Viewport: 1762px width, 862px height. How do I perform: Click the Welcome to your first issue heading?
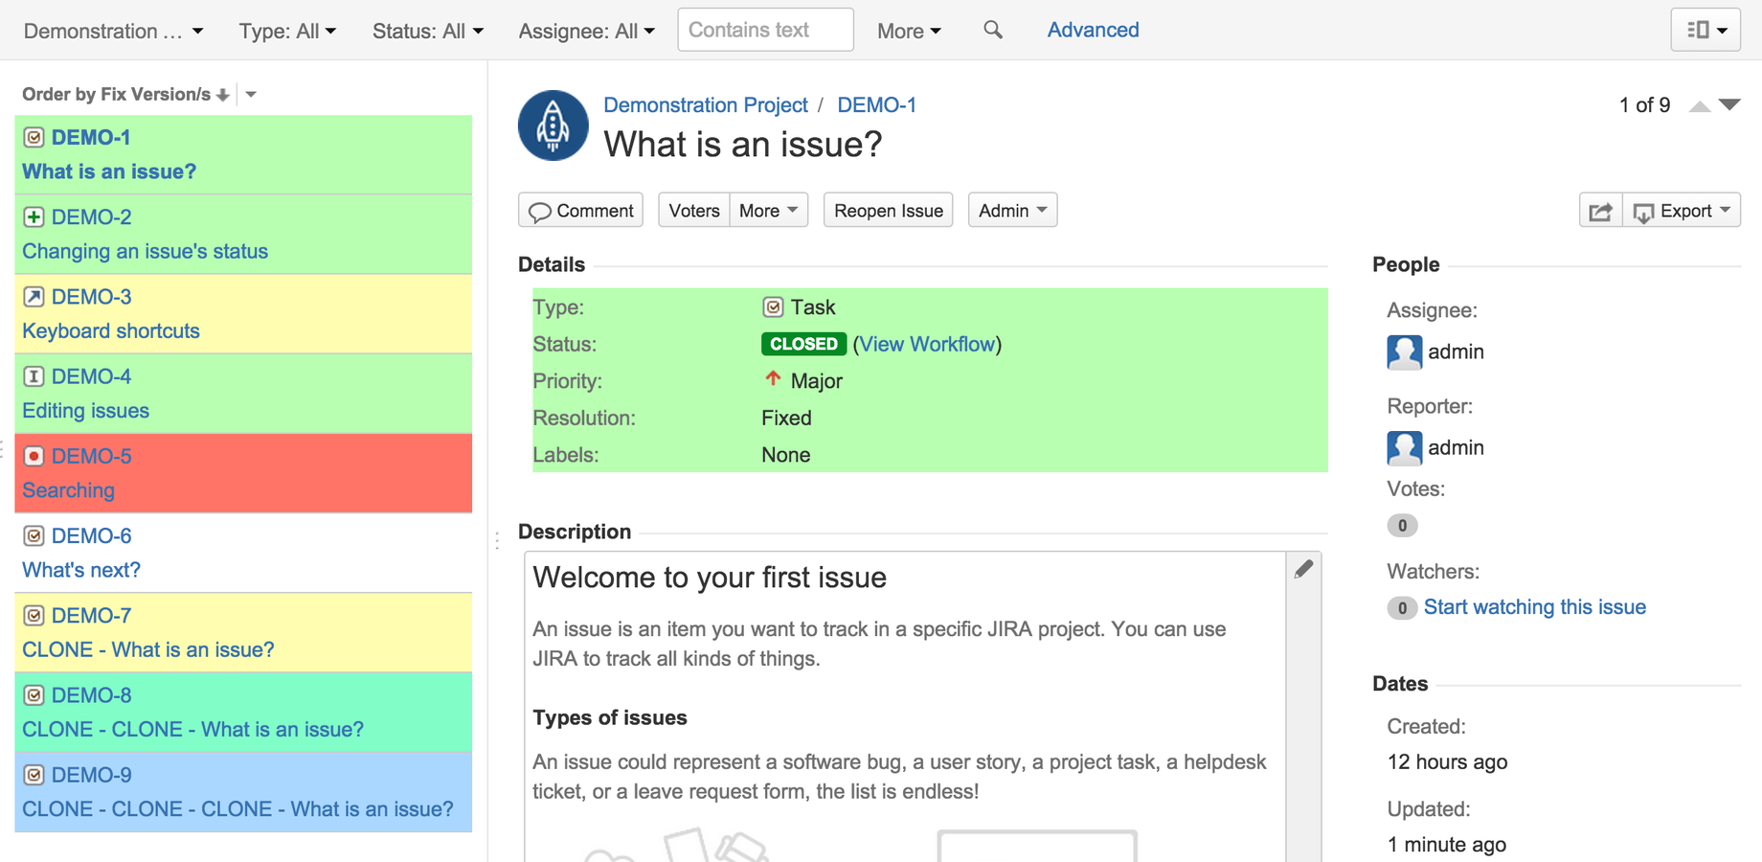pos(710,578)
